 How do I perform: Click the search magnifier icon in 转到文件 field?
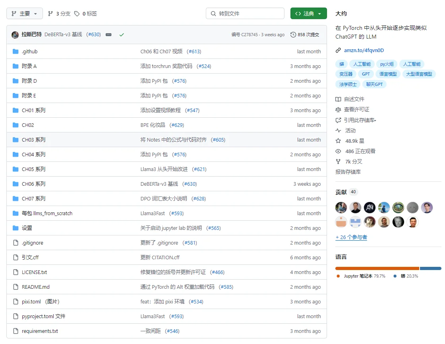[213, 14]
